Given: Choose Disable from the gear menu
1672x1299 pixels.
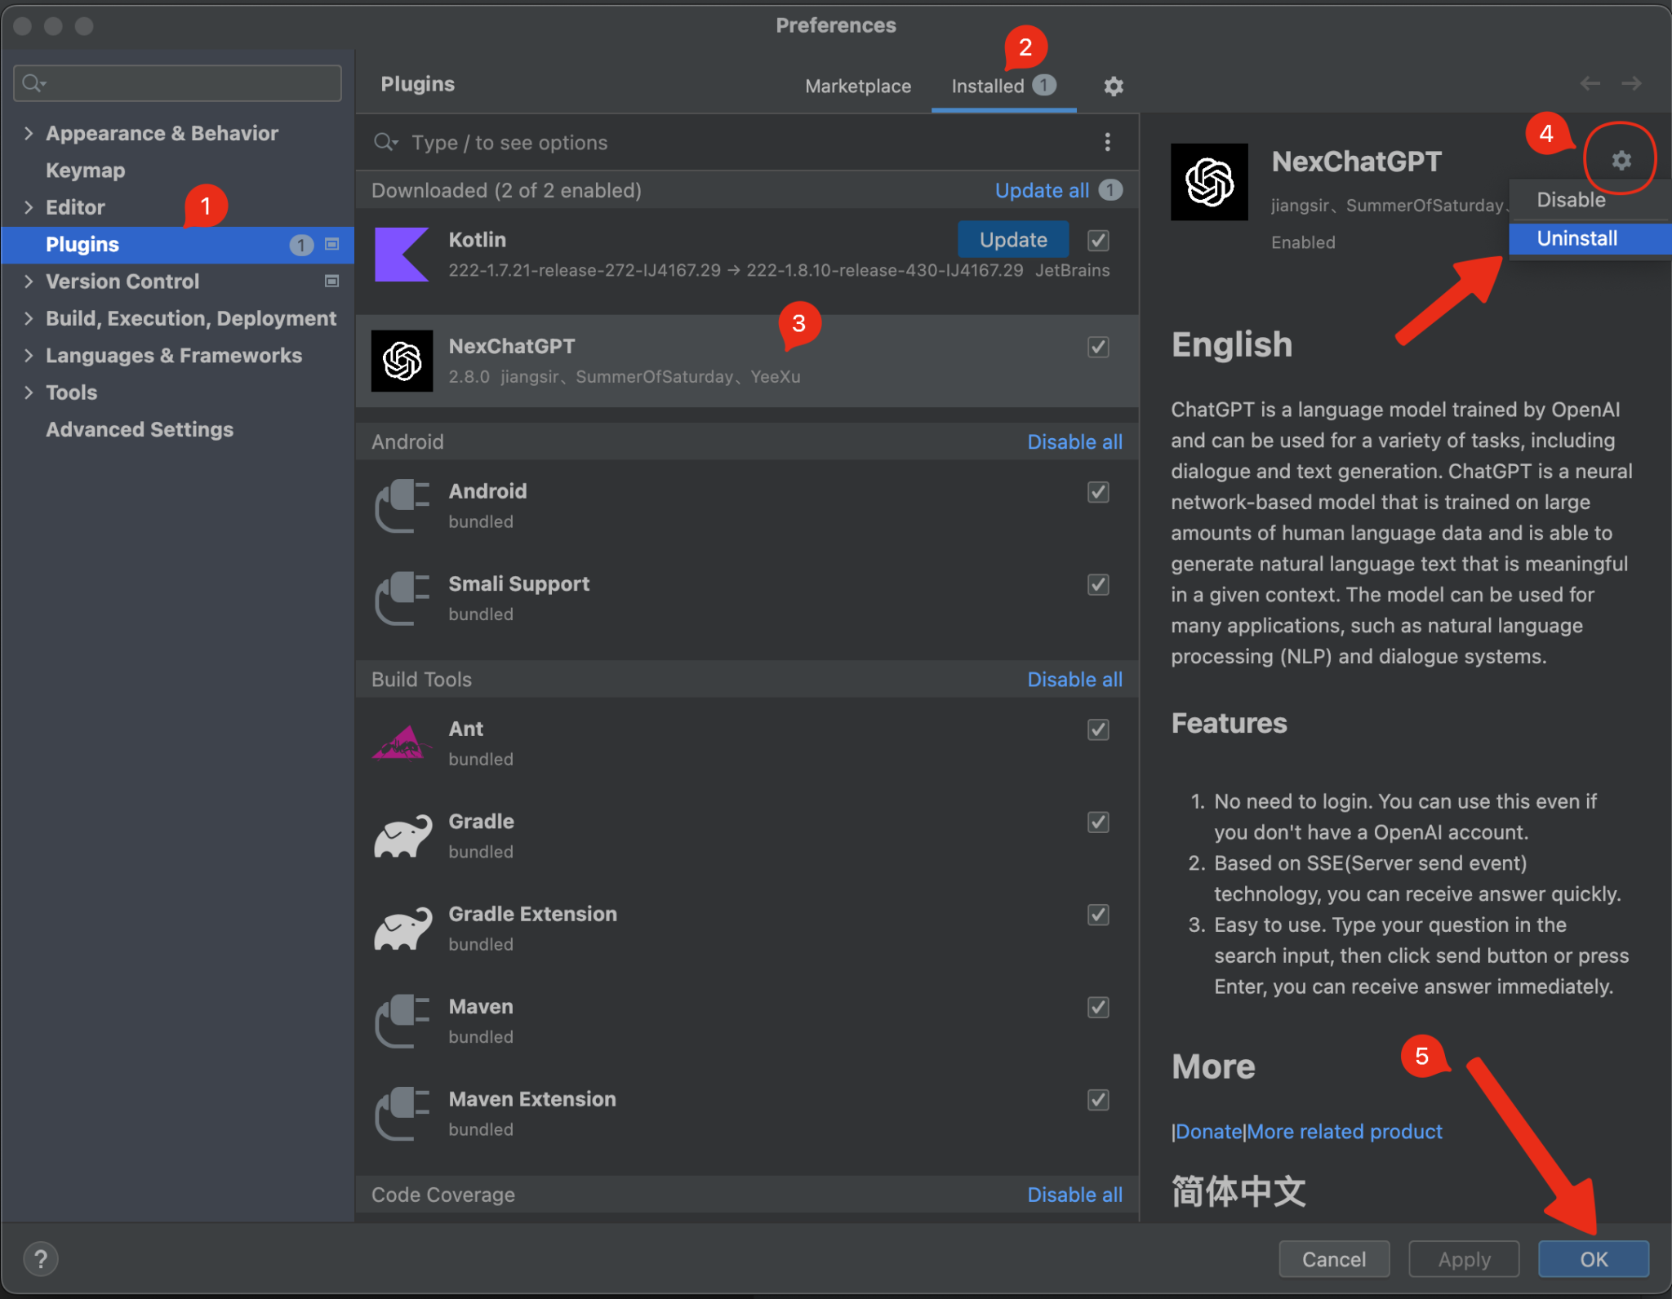Looking at the screenshot, I should pos(1589,201).
